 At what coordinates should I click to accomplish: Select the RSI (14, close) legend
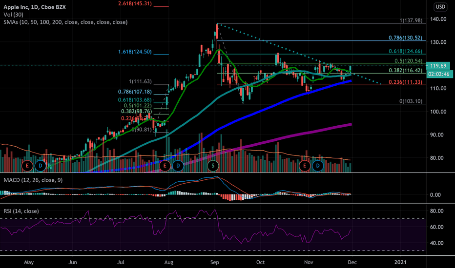(21, 211)
